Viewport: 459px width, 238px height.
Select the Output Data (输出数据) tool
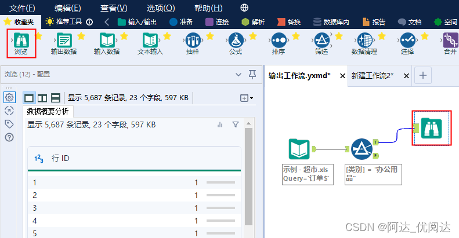[64, 43]
